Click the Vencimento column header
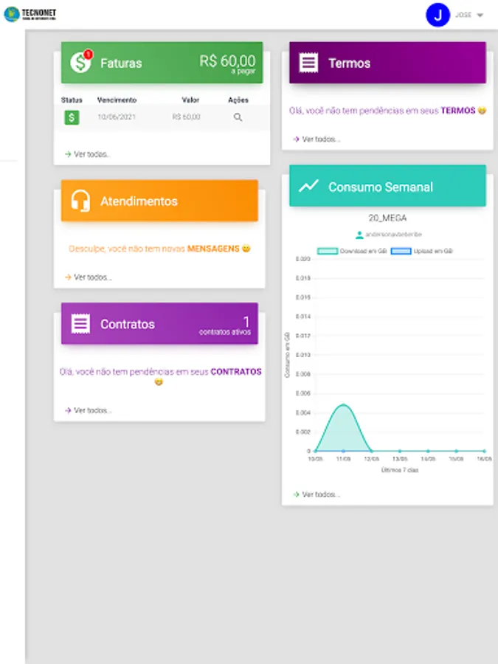The width and height of the screenshot is (498, 664). (x=117, y=100)
